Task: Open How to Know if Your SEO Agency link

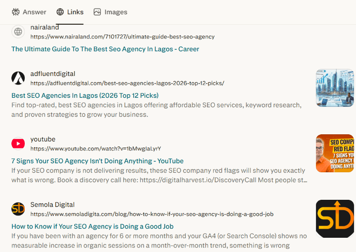Action: pyautogui.click(x=92, y=226)
